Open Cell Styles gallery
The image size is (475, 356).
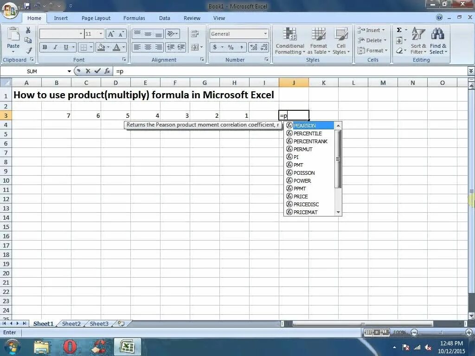tap(341, 41)
